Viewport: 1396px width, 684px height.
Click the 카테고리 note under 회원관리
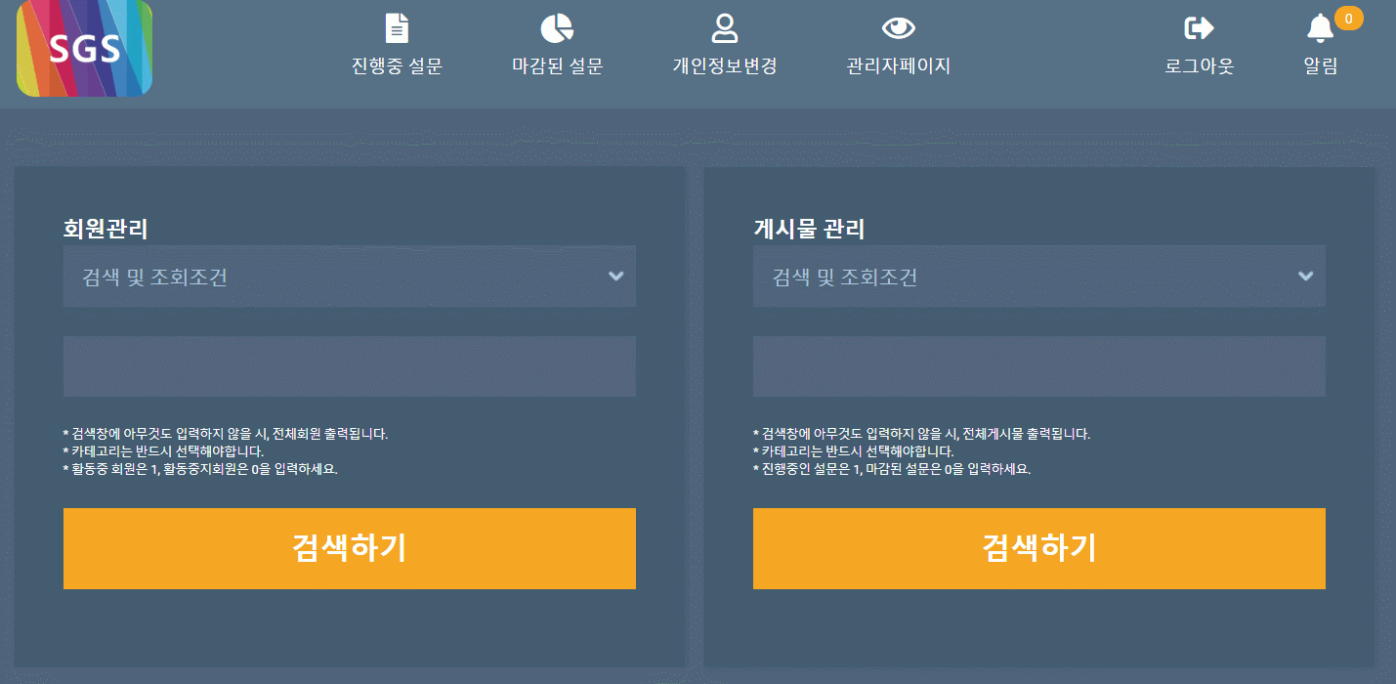tap(163, 451)
